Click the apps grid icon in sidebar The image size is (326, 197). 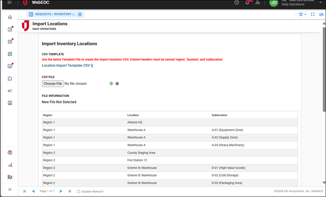(10, 54)
